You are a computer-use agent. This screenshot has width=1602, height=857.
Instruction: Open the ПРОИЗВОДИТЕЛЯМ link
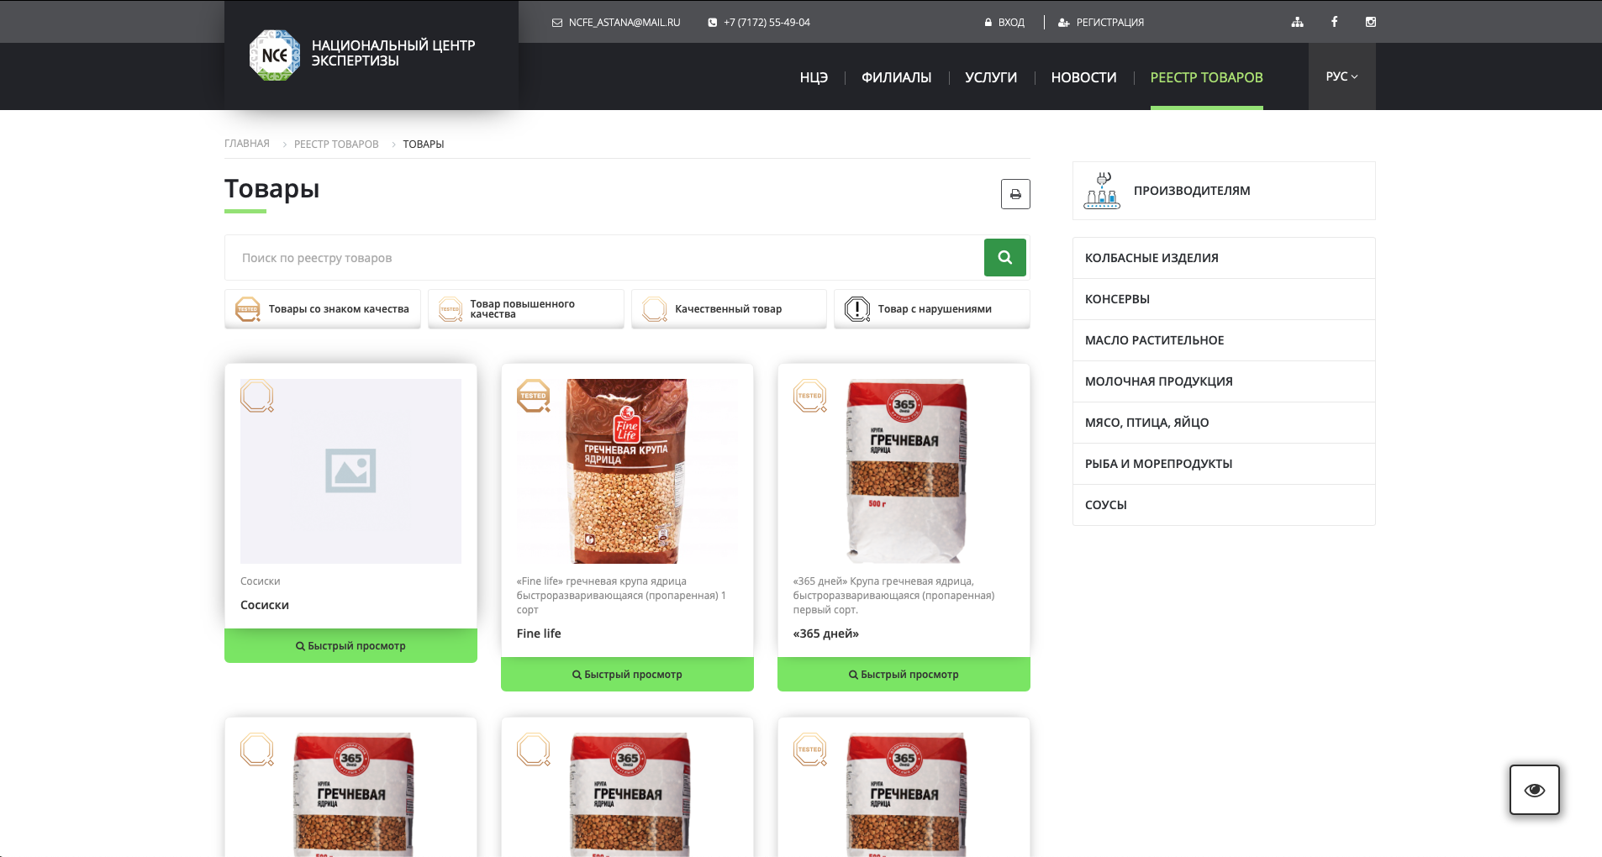click(1224, 191)
